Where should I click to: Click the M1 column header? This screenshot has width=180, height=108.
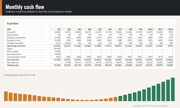59,29
